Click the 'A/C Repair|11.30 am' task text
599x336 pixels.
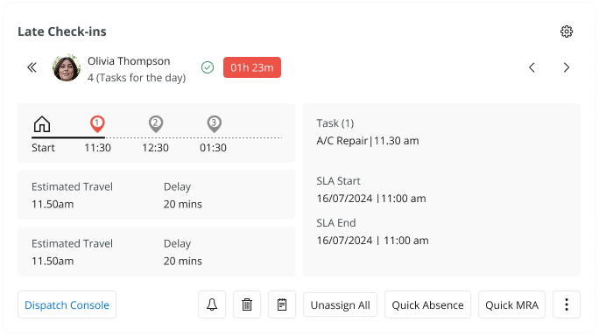click(x=368, y=141)
